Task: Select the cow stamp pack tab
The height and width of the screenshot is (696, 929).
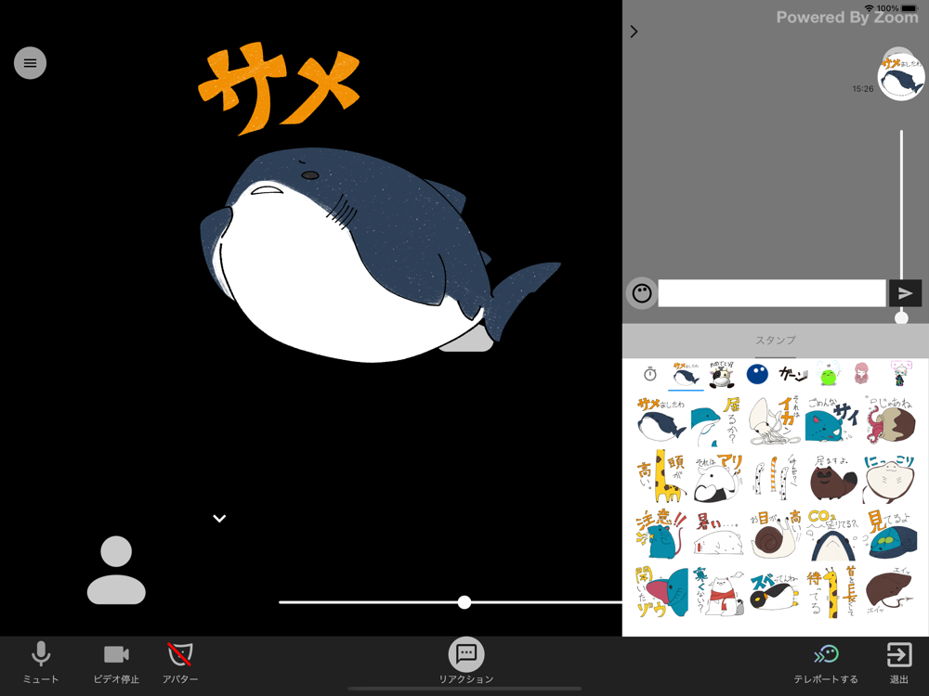Action: click(x=722, y=375)
